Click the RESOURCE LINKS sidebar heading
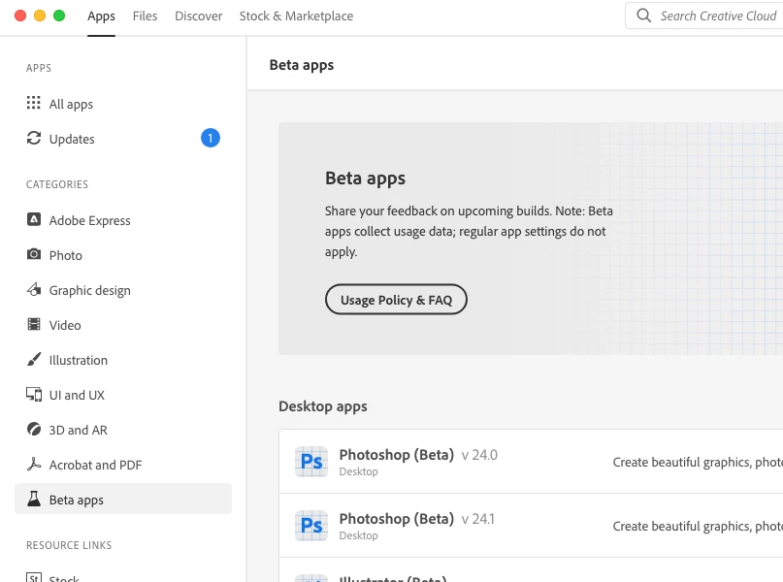 pyautogui.click(x=69, y=545)
